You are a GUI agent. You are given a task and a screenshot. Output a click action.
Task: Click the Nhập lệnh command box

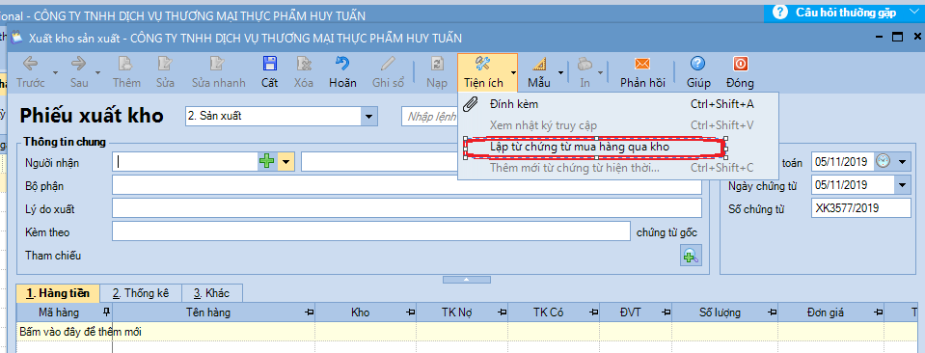(x=430, y=117)
